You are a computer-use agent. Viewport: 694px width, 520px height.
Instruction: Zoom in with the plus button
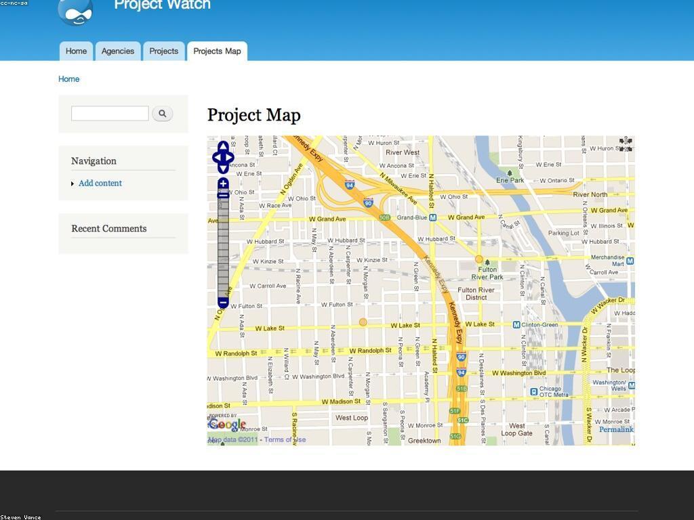click(x=223, y=183)
